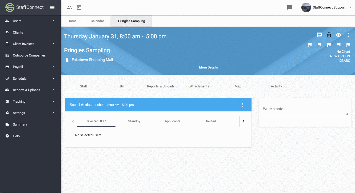Viewport: 355px width, 193px height.
Task: Select the Standby tab
Action: pyautogui.click(x=134, y=121)
